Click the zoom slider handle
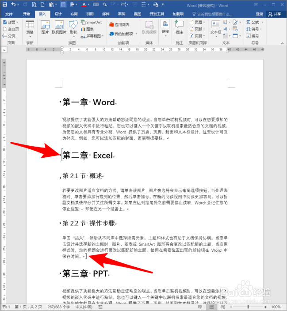Image resolution: width=287 pixels, height=311 pixels. click(248, 307)
